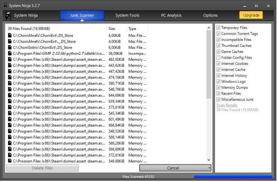Cancel the running scan

173,168
